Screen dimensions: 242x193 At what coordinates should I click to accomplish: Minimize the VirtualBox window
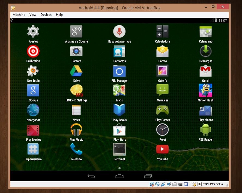[205, 7]
